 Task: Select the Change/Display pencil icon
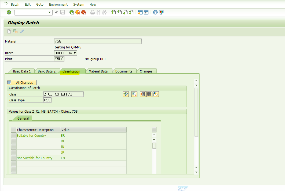point(22,31)
